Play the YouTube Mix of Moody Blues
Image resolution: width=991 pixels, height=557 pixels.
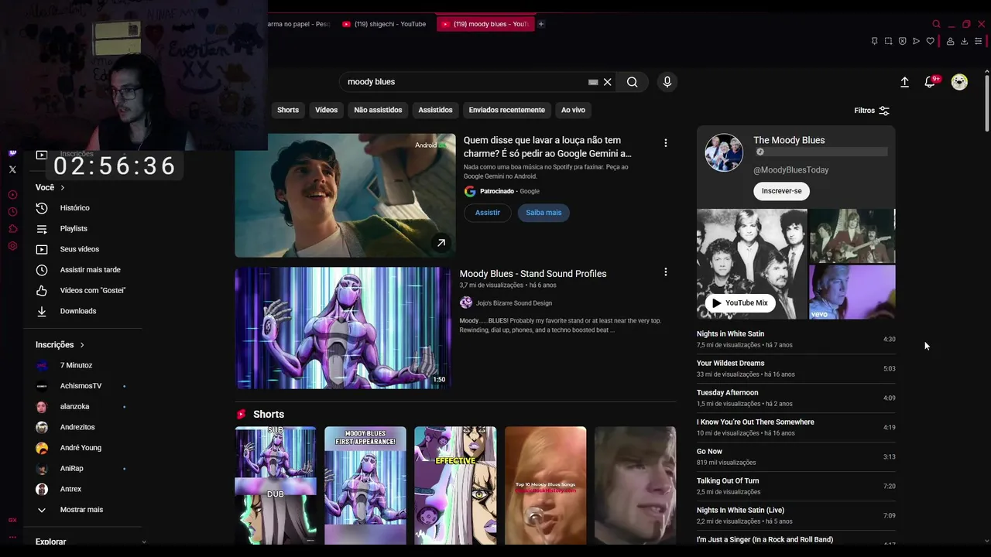click(x=740, y=303)
